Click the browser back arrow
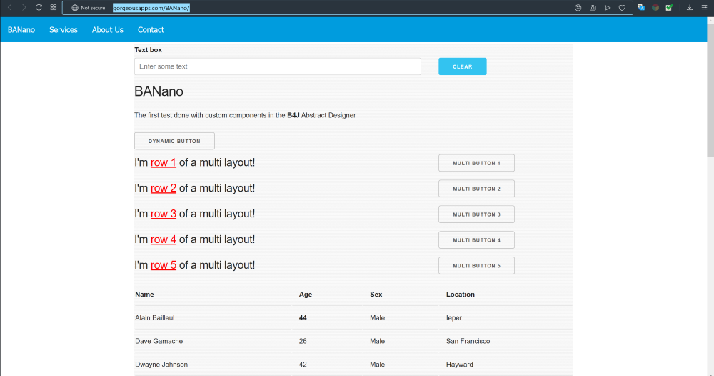Screen dimensions: 714x376 click(9, 8)
